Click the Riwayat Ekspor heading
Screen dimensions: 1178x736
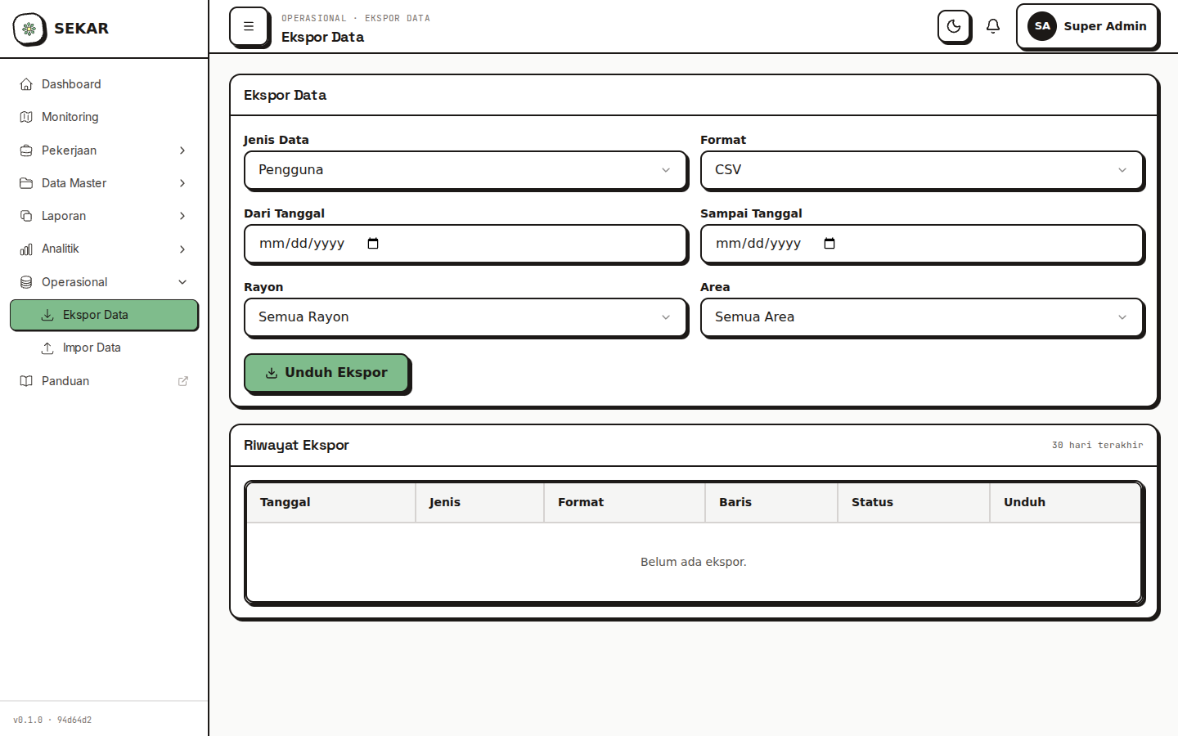pyautogui.click(x=296, y=445)
